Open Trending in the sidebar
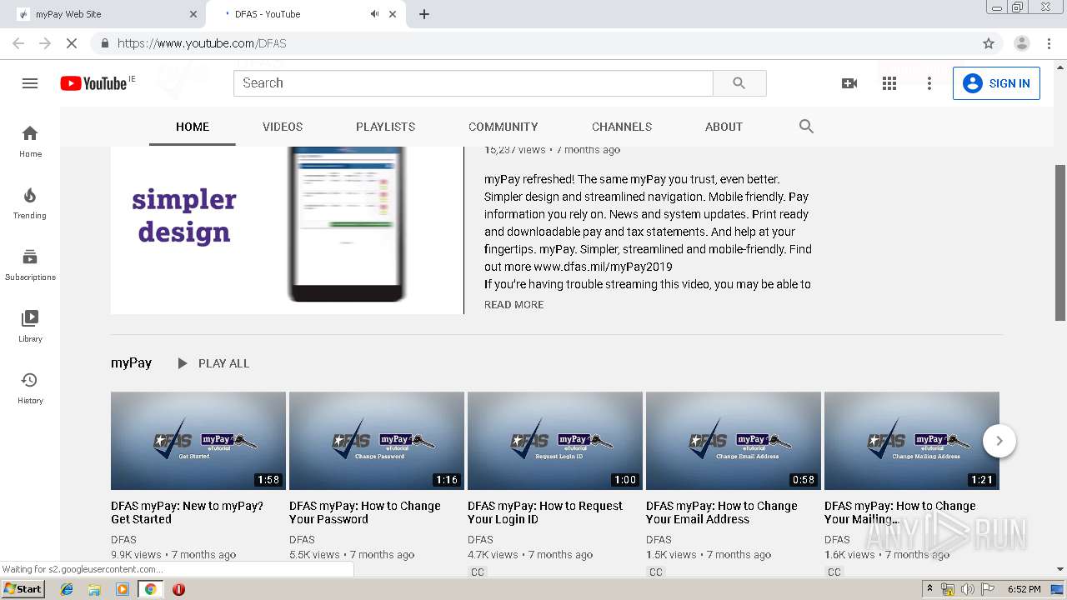 click(30, 203)
